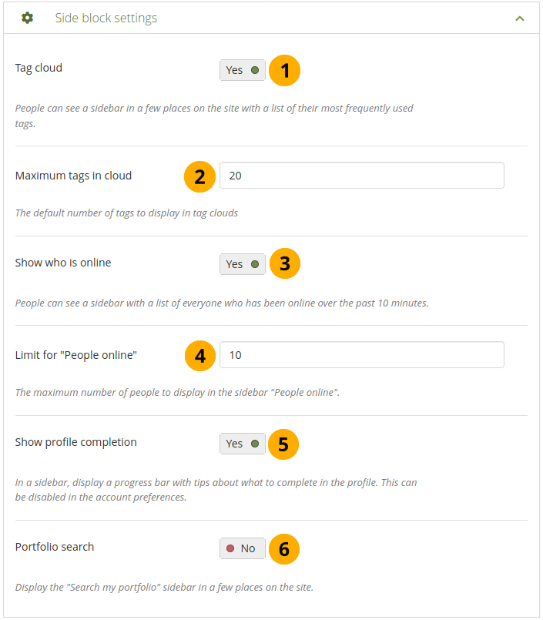This screenshot has width=543, height=620.
Task: Click the orange number 1 marker
Action: point(284,71)
